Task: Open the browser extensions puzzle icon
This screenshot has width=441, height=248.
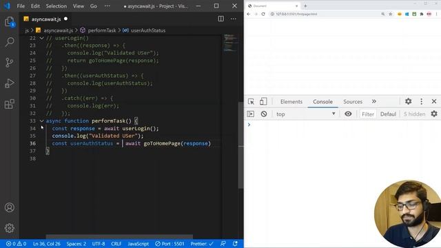Action: click(422, 14)
